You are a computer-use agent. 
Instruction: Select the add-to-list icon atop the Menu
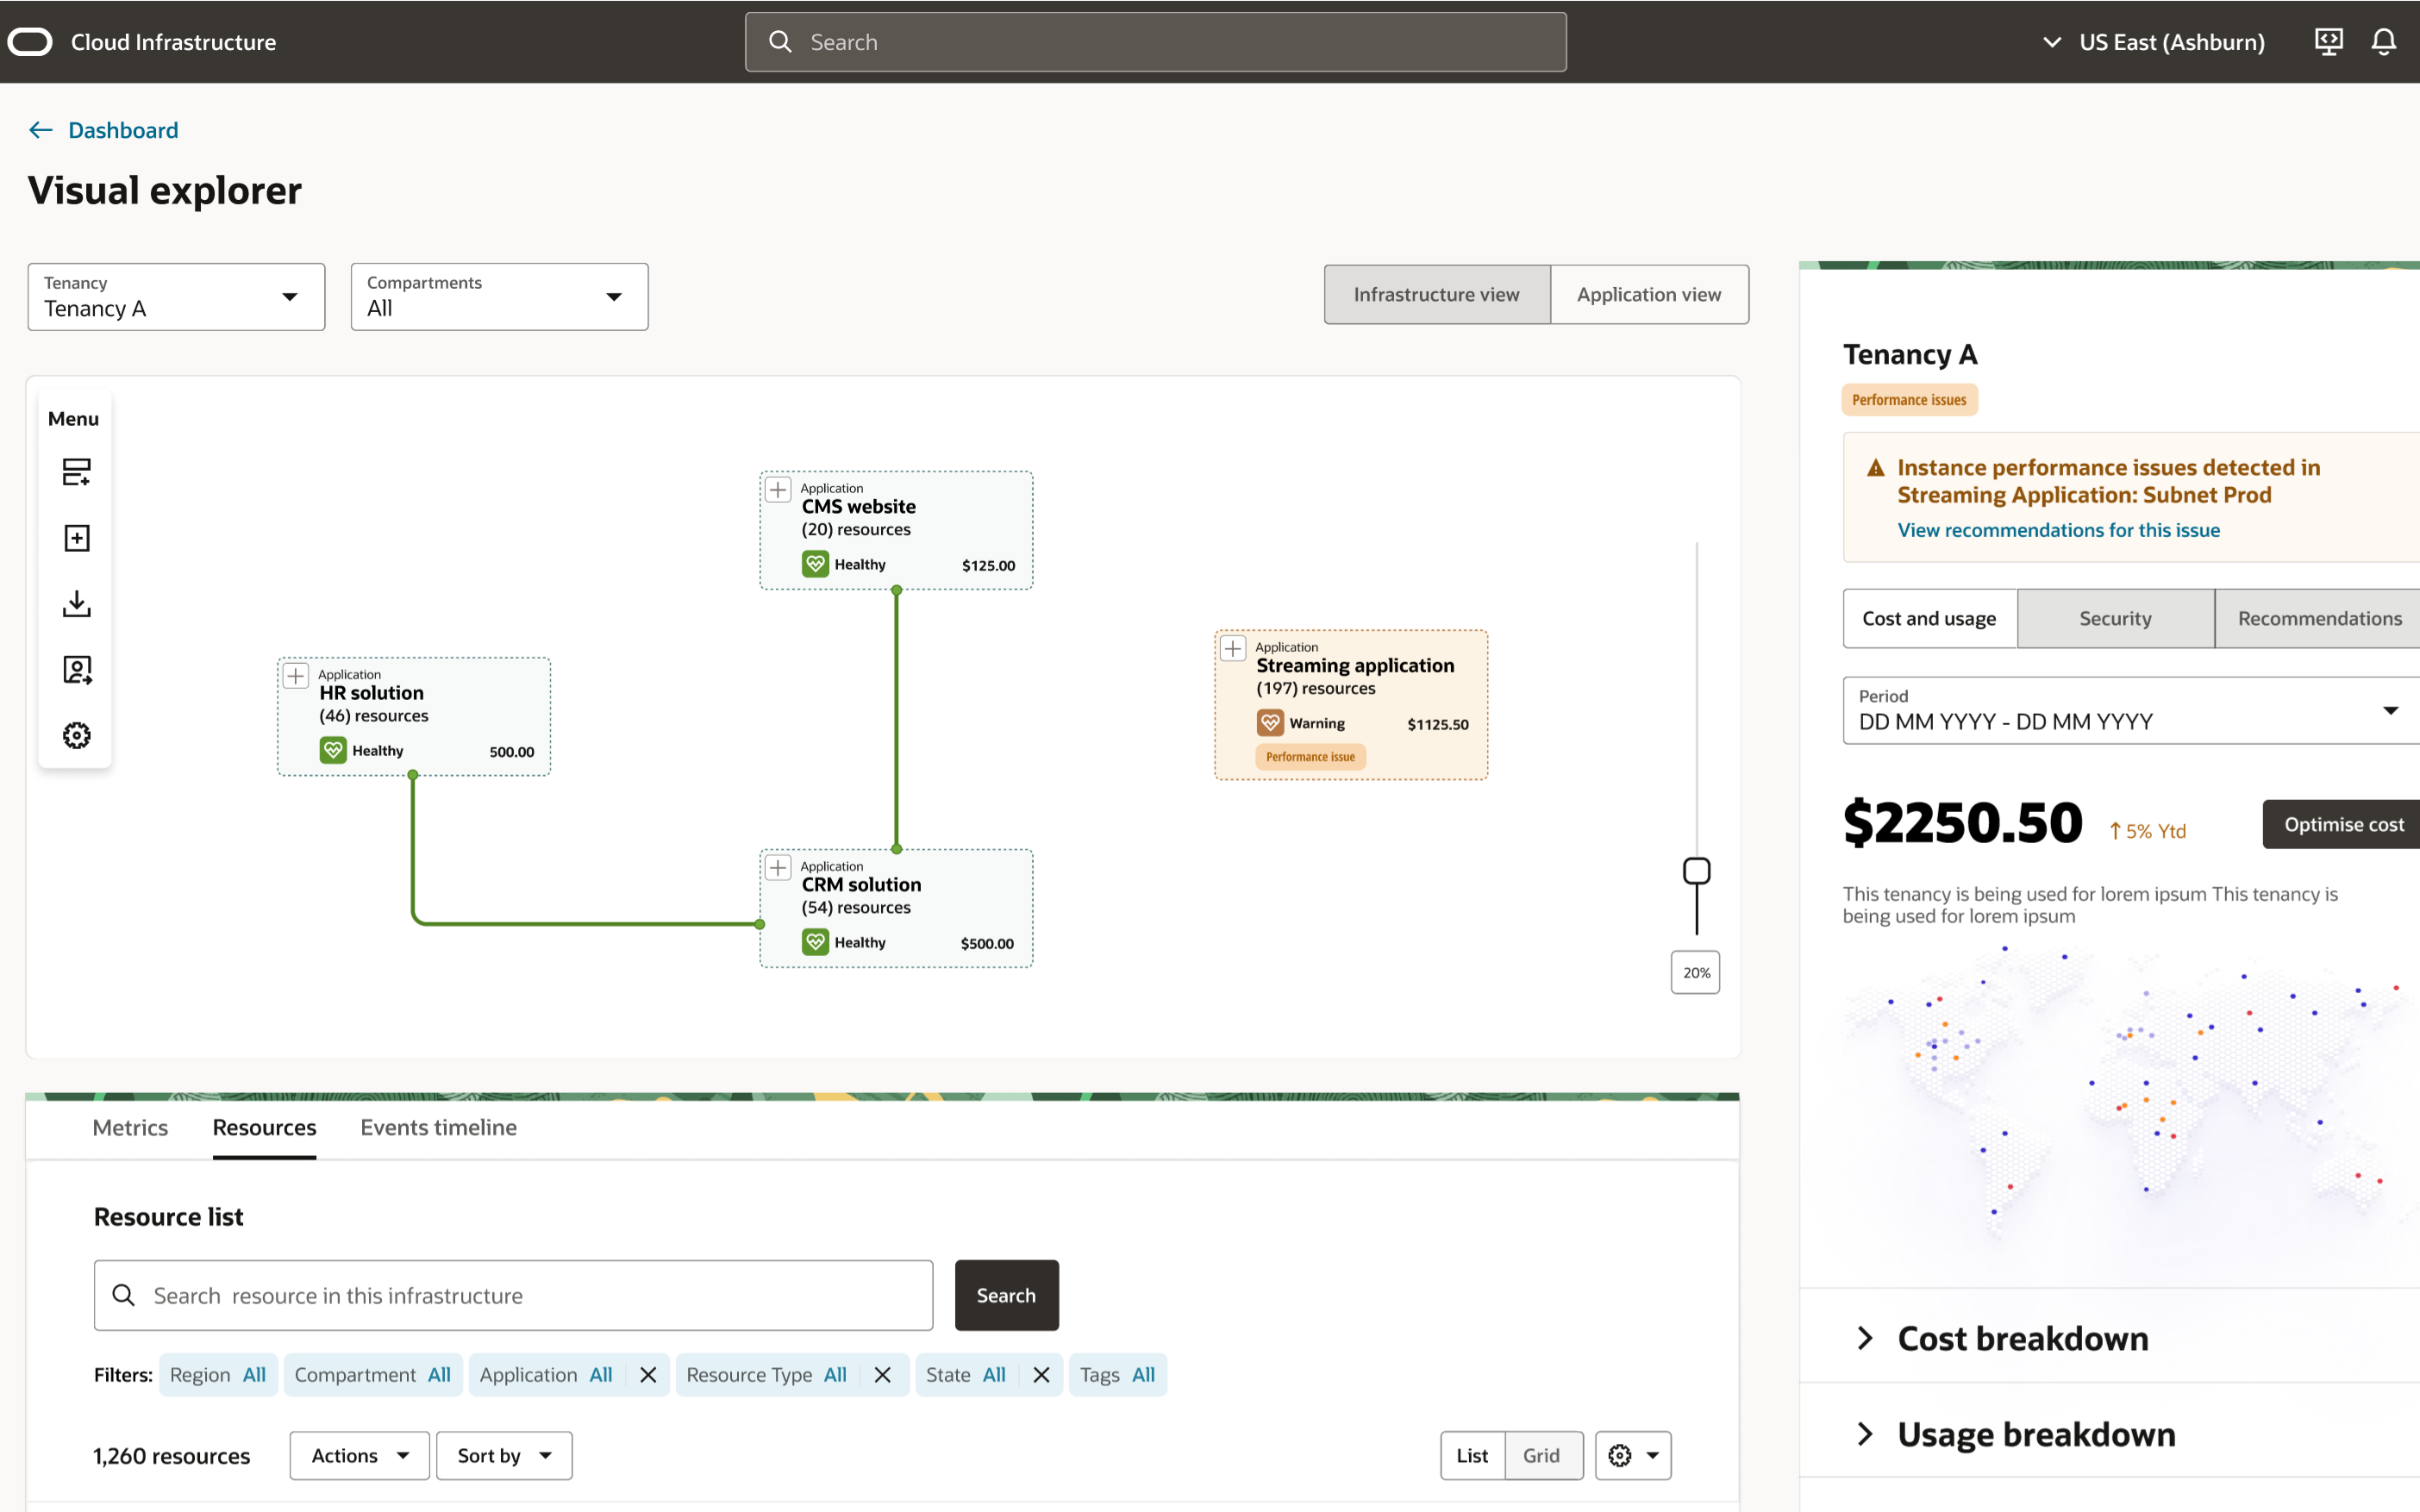click(x=76, y=472)
